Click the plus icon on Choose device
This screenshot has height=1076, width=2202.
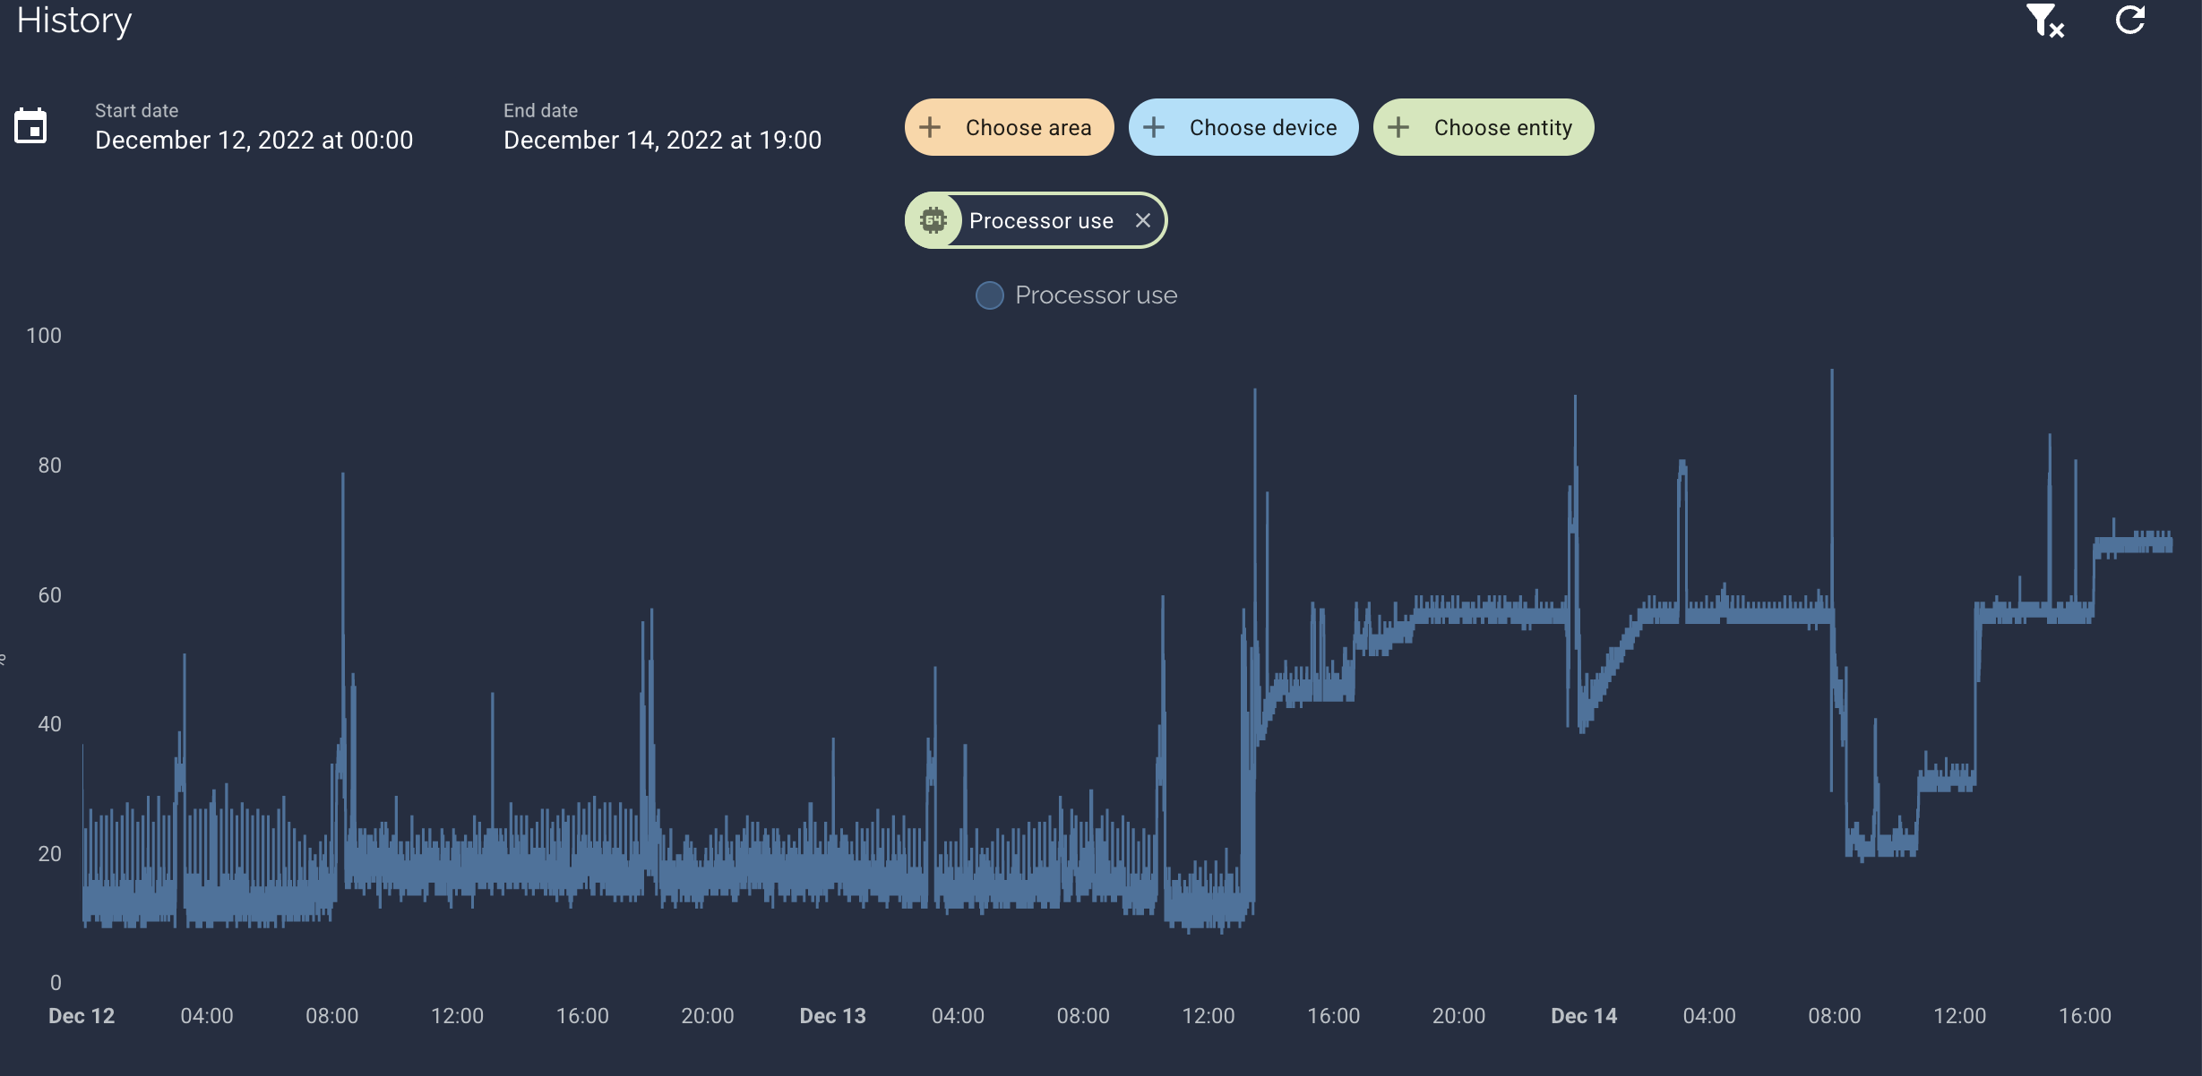pyautogui.click(x=1153, y=127)
